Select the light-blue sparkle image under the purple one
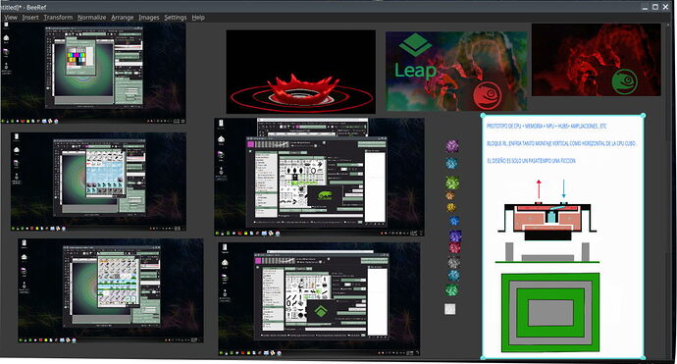The width and height of the screenshot is (677, 364). 451,163
